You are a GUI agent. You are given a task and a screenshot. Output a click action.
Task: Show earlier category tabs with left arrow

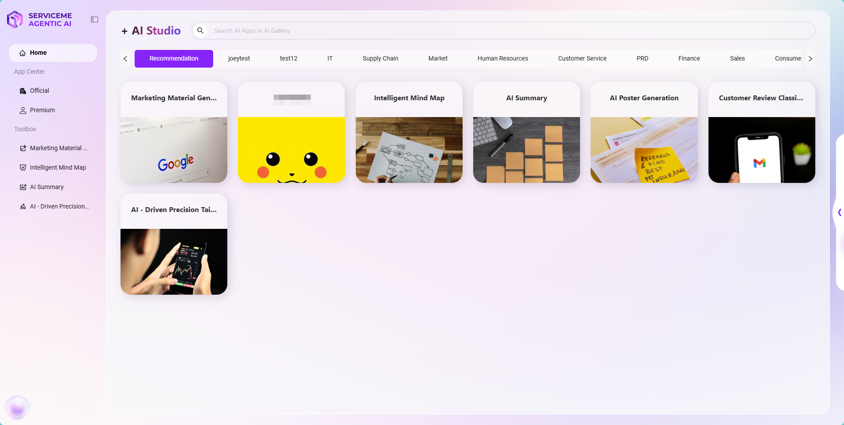[125, 59]
